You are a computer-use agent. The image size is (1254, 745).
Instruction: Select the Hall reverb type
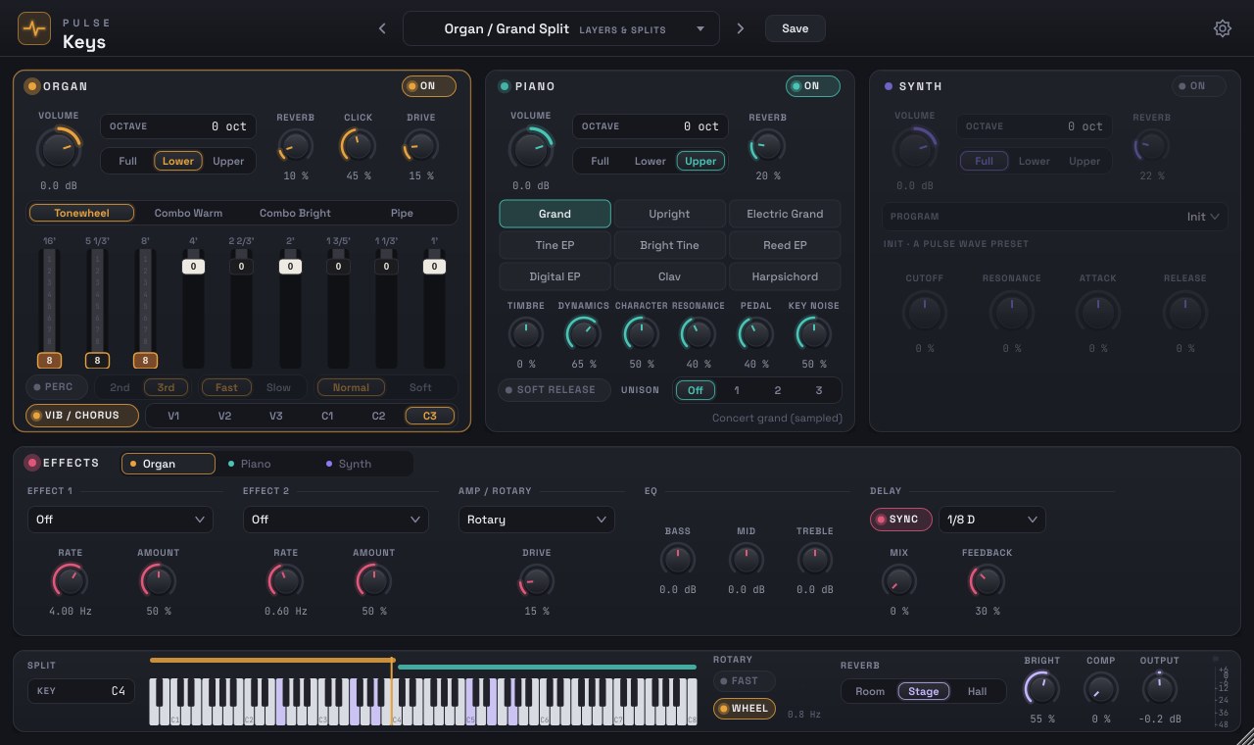[977, 691]
